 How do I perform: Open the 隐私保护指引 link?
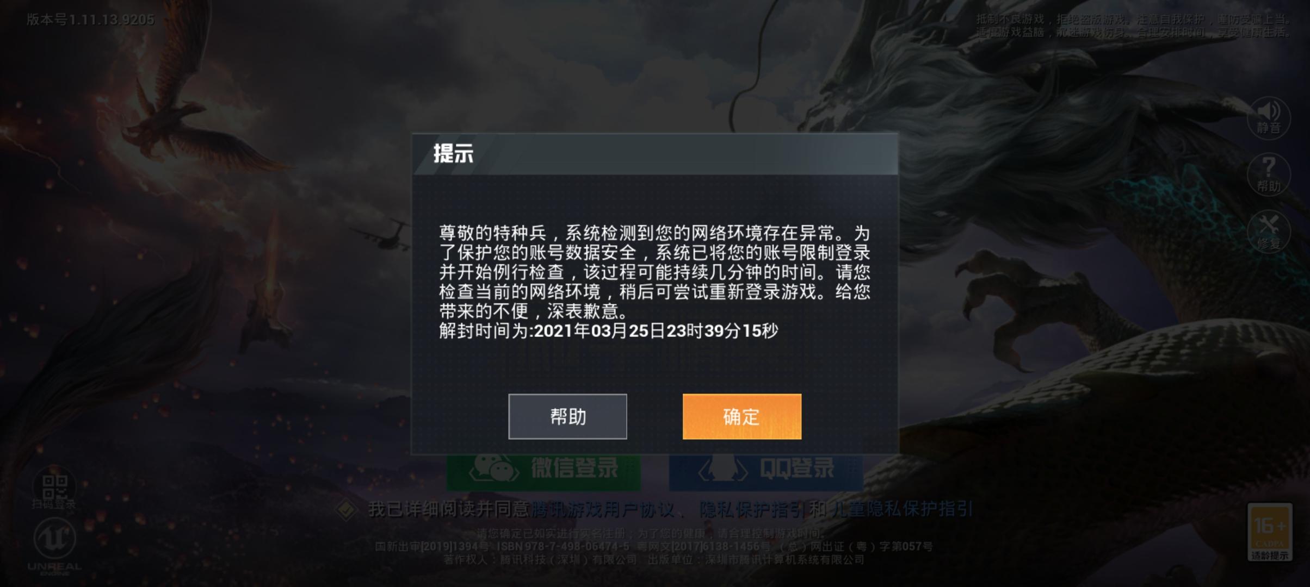click(x=752, y=509)
